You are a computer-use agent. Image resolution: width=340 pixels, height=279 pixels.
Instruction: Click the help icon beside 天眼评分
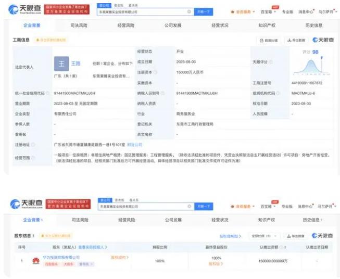(x=271, y=62)
